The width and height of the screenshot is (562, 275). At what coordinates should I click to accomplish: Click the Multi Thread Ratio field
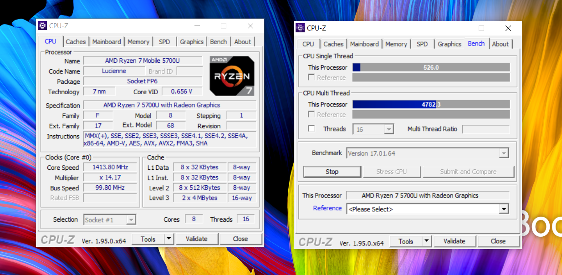tap(485, 129)
